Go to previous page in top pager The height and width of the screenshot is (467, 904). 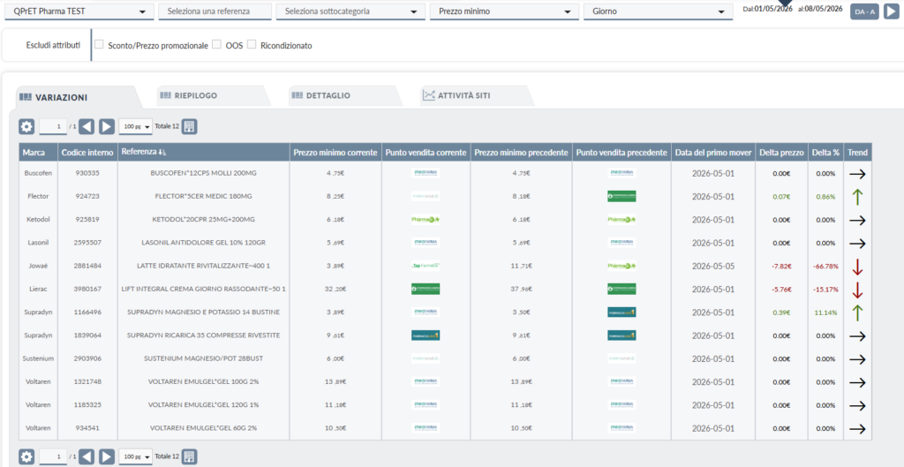pos(87,127)
